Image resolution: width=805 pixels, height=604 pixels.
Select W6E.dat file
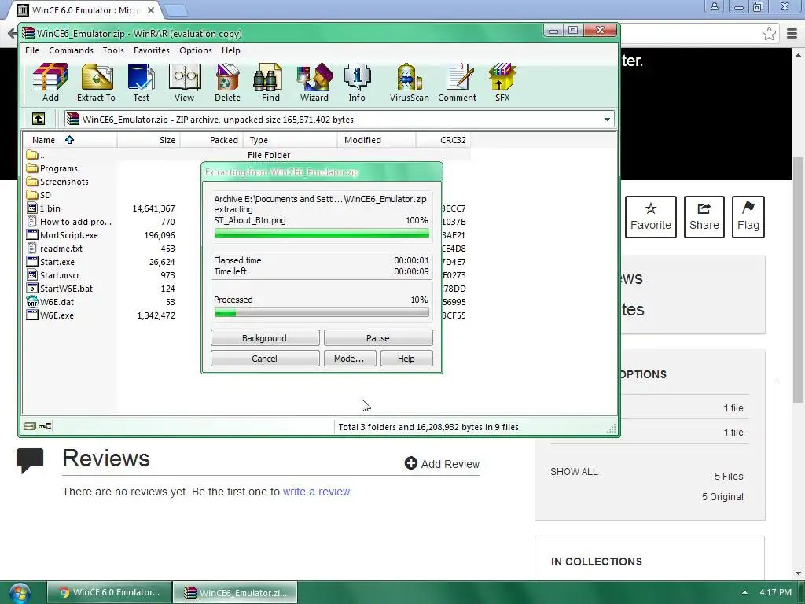[x=50, y=302]
